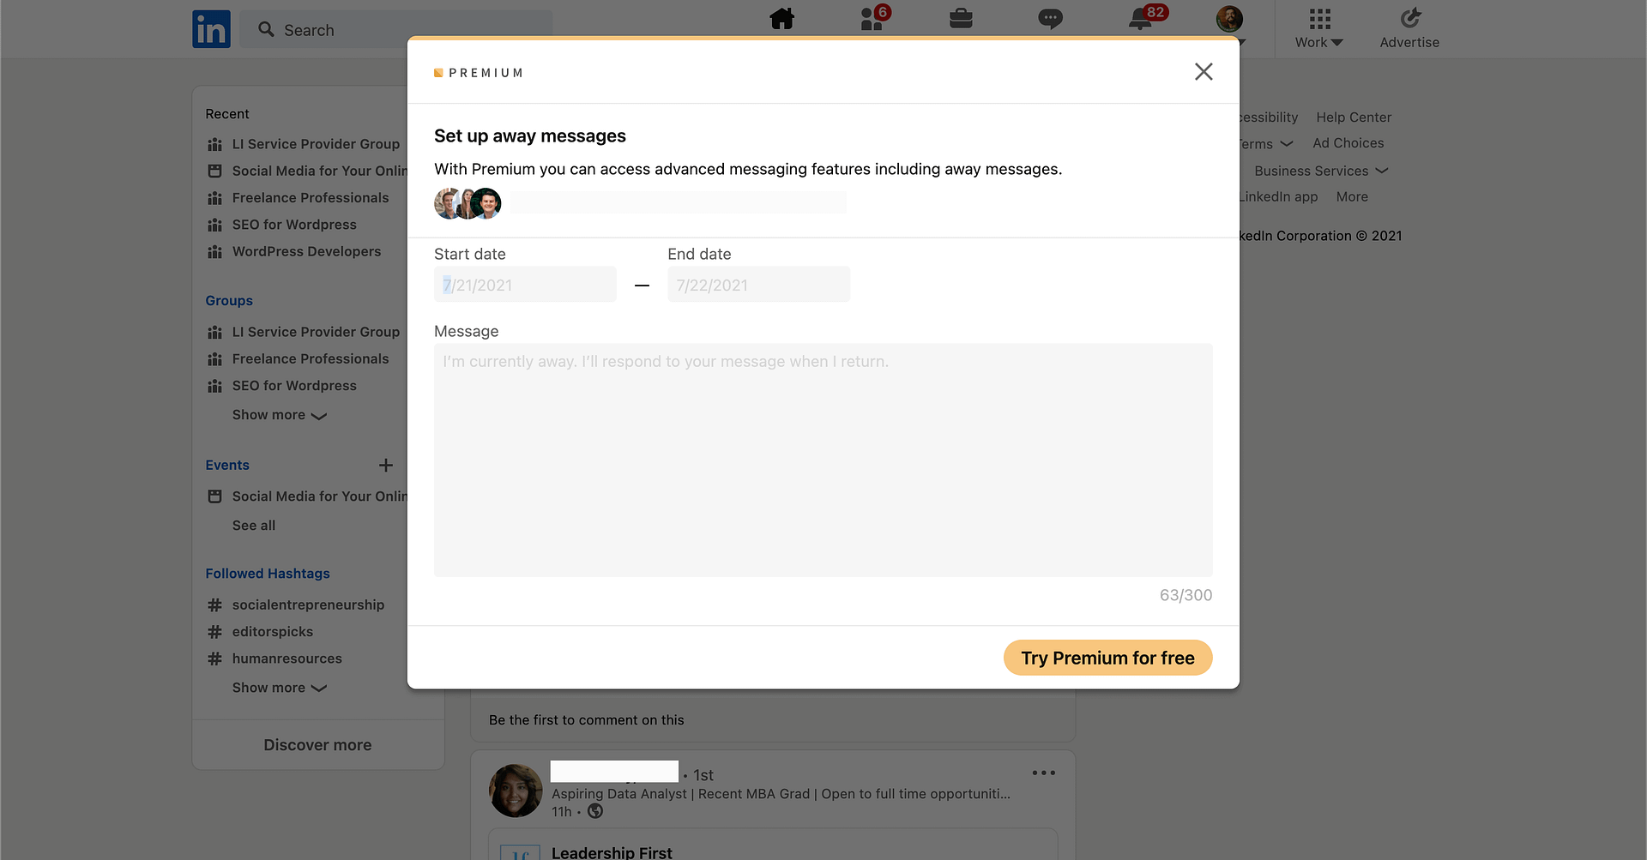The height and width of the screenshot is (860, 1647).
Task: Open the Help Center link
Action: 1354,117
